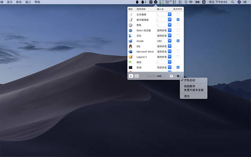251x157 pixels.
Task: Open Spotlight search in menu bar
Action: coord(233,2)
